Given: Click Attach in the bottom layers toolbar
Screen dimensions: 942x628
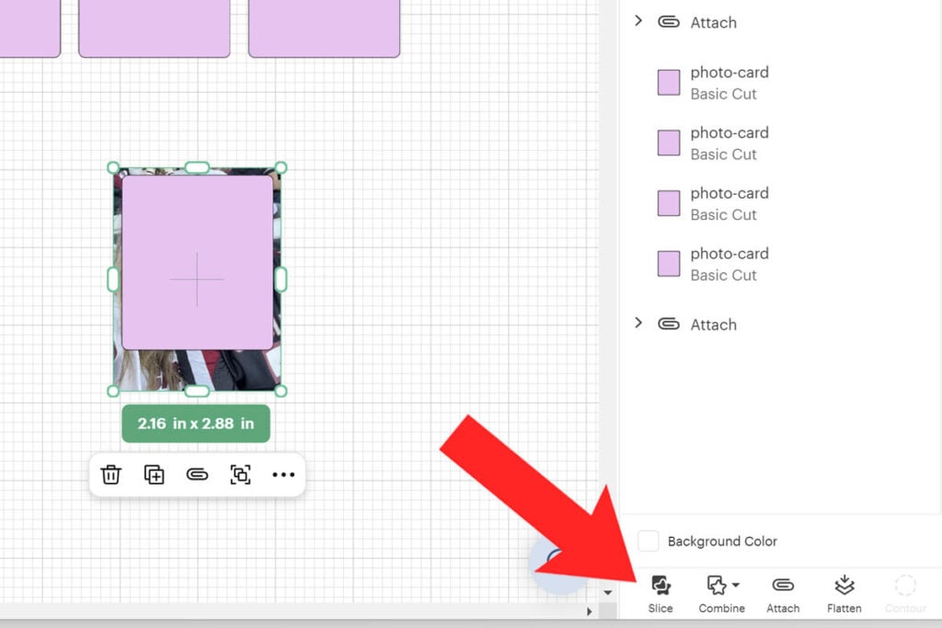Looking at the screenshot, I should pos(783,586).
